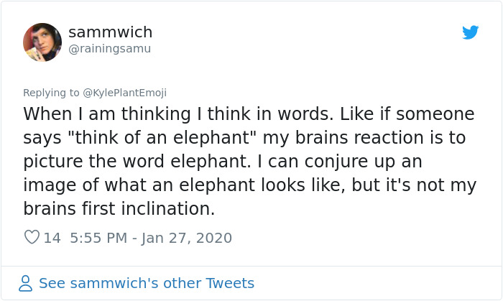
Task: Open the sammwich display name
Action: pos(111,32)
